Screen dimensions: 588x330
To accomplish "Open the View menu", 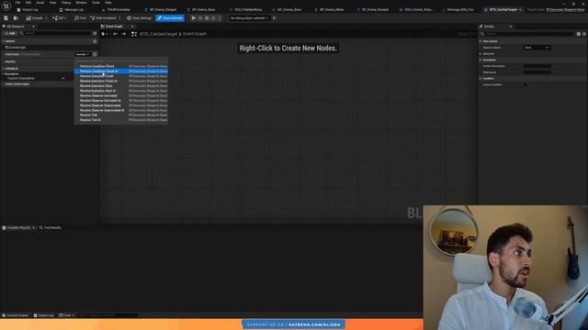I will 53,3.
